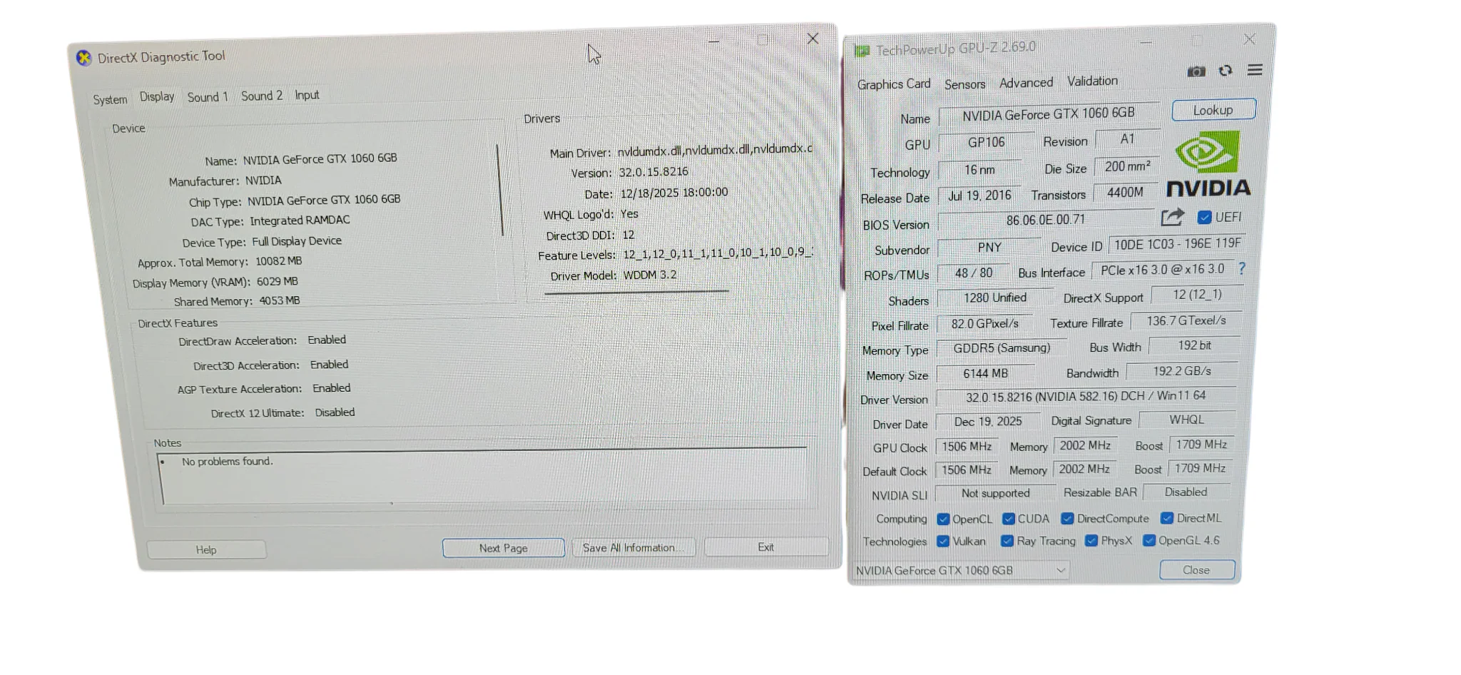Click Save All Information button

click(633, 547)
